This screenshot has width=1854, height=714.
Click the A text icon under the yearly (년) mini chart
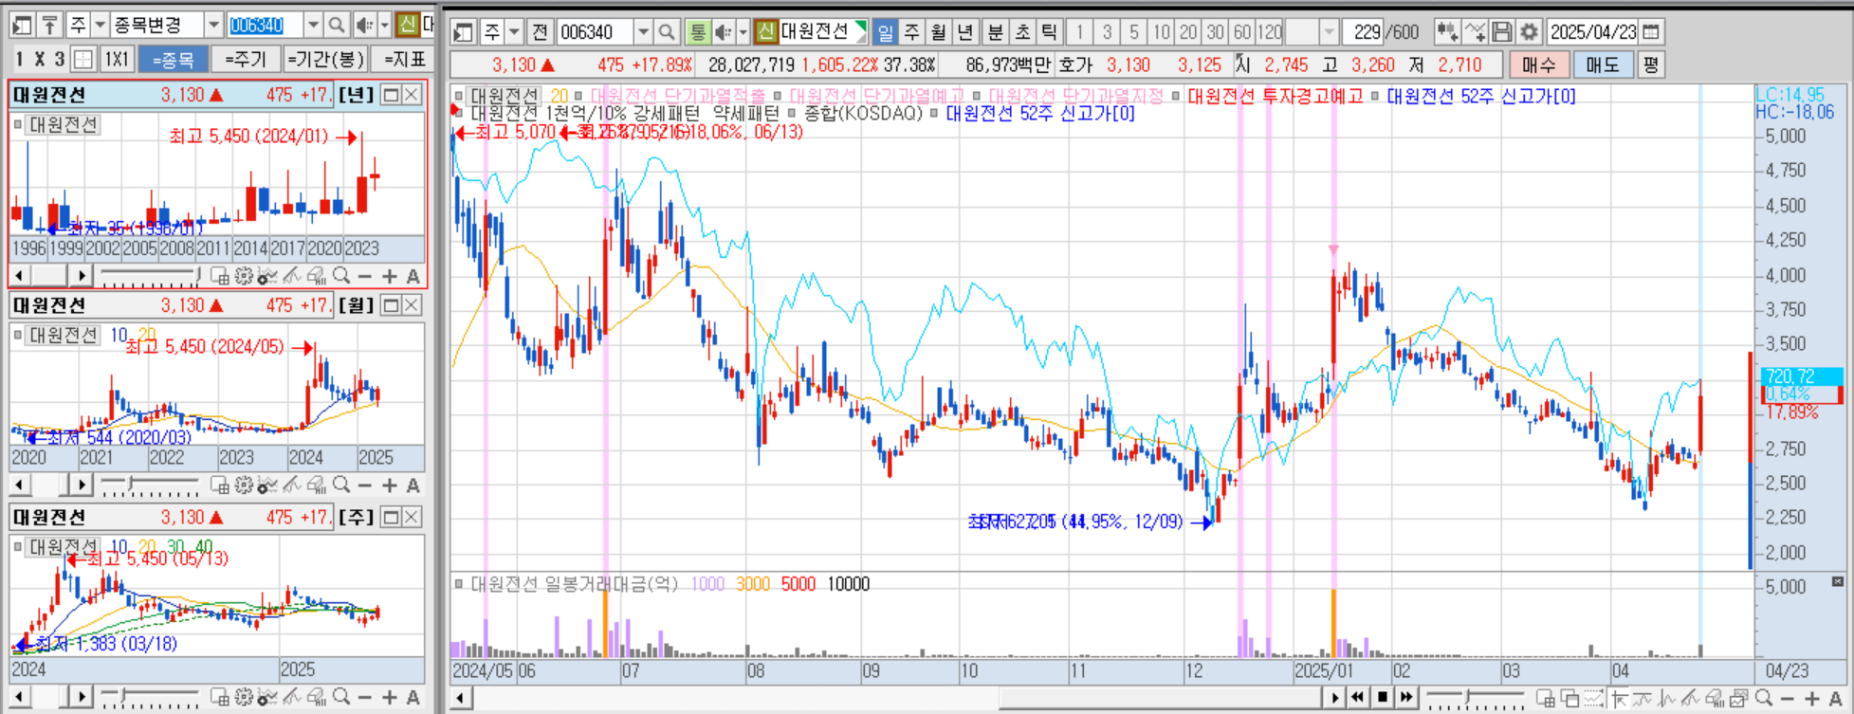point(413,276)
